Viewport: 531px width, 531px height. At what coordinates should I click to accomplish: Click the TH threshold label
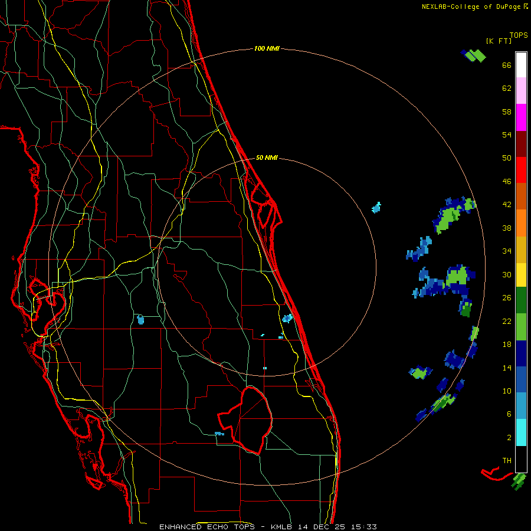click(x=507, y=461)
